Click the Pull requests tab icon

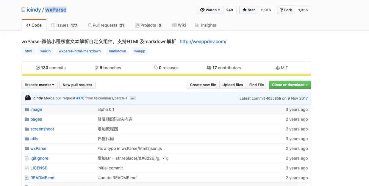pyautogui.click(x=90, y=25)
